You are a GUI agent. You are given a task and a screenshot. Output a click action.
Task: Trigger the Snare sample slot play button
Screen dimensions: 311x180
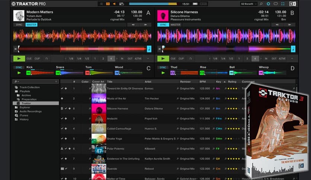point(58,73)
